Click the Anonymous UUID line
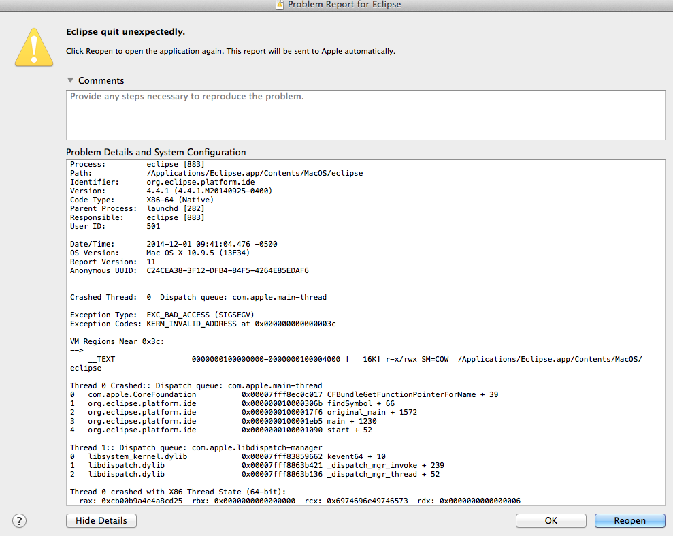The height and width of the screenshot is (536, 673). click(x=189, y=270)
